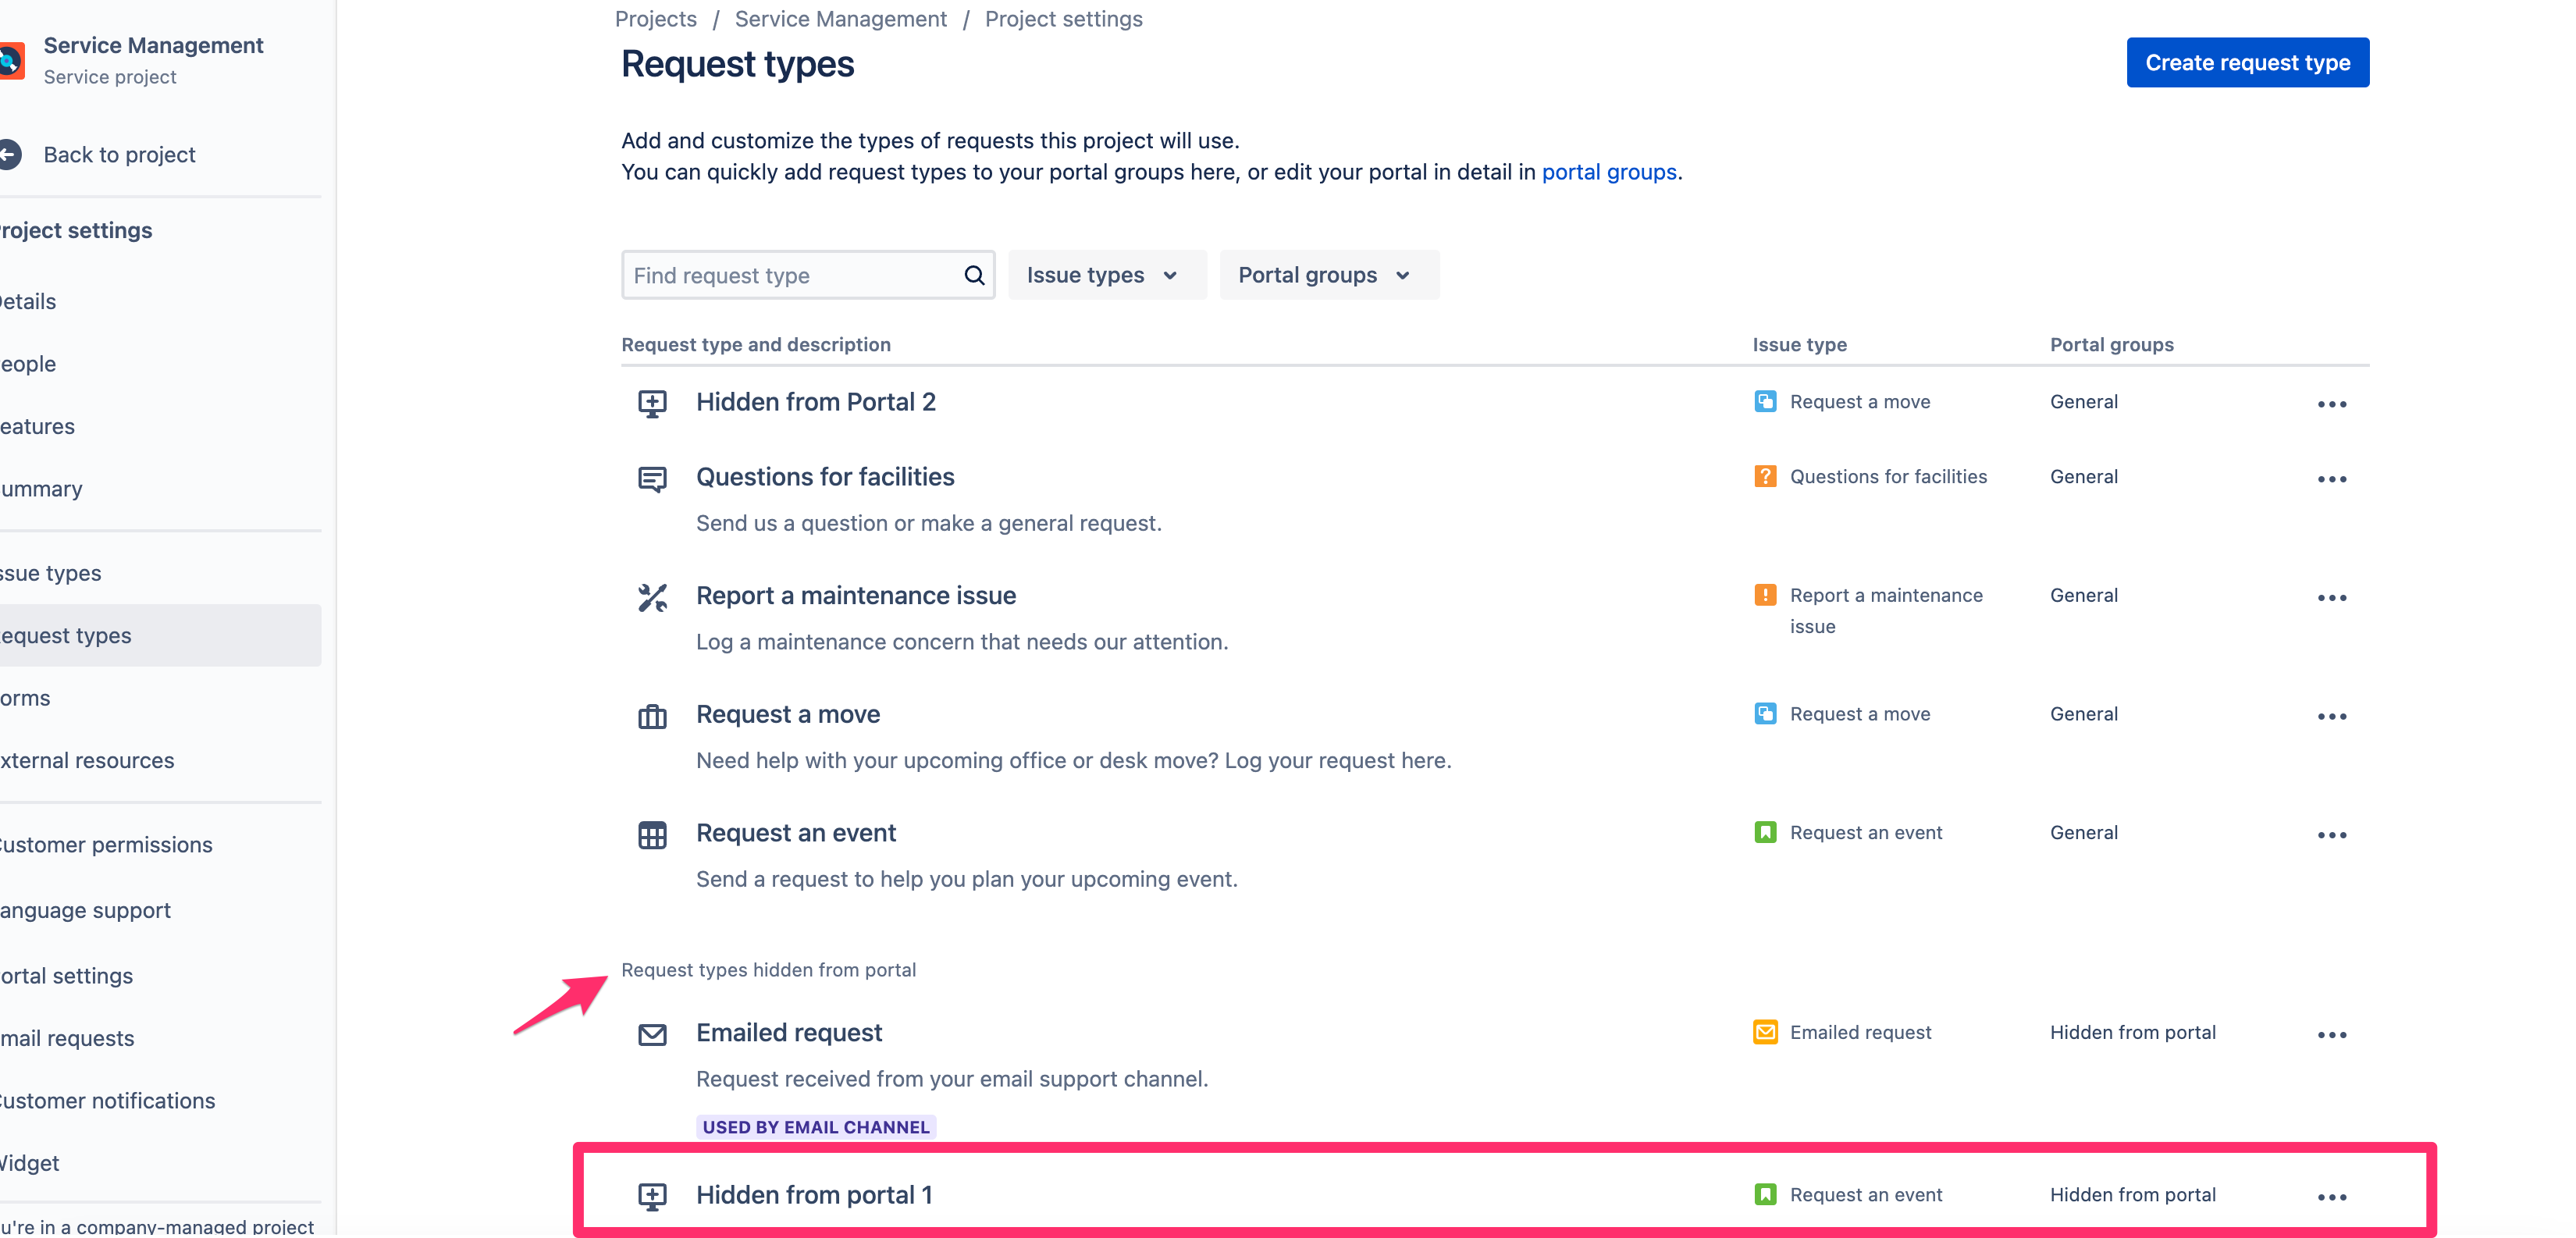Open the more options menu for Hidden from Portal 2

(2331, 404)
